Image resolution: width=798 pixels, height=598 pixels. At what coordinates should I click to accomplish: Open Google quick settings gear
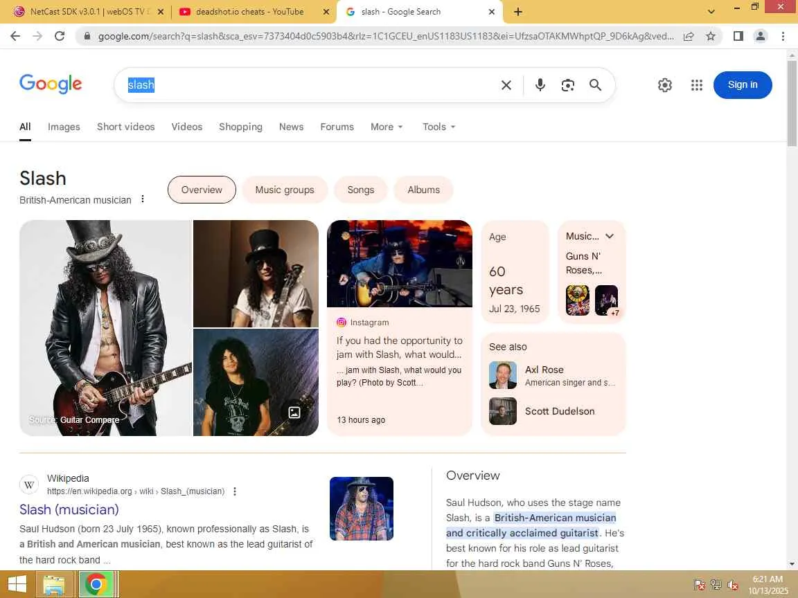(x=665, y=85)
